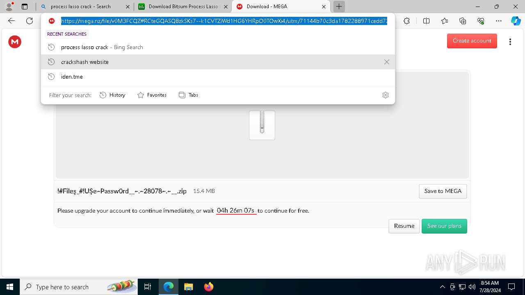Click the 15.4 MB file size text
The height and width of the screenshot is (295, 525).
[204, 191]
